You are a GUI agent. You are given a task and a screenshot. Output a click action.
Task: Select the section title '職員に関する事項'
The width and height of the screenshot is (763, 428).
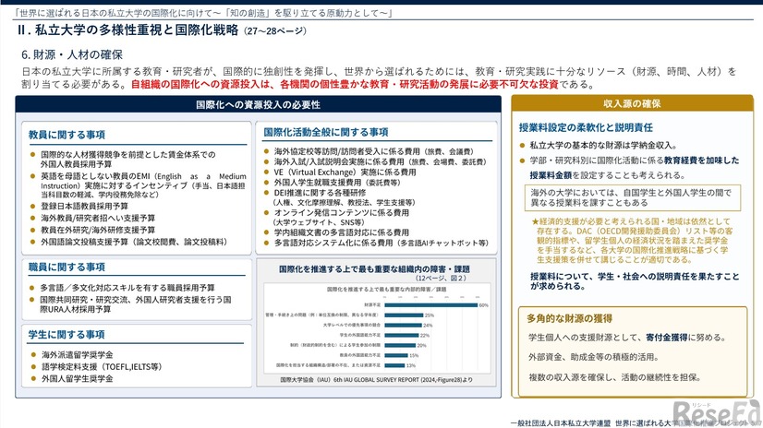67,267
